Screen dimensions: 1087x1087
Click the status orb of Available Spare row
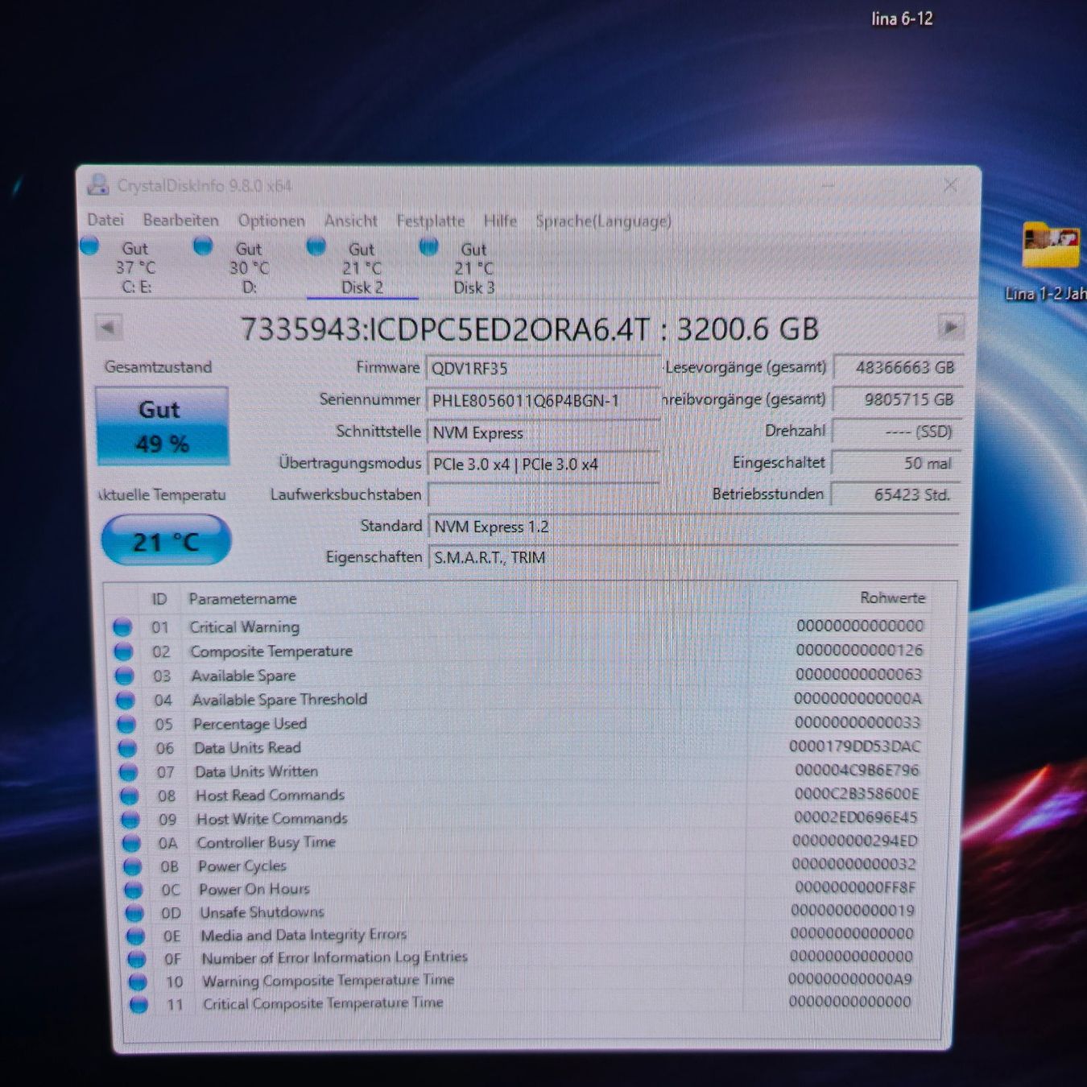click(x=124, y=676)
